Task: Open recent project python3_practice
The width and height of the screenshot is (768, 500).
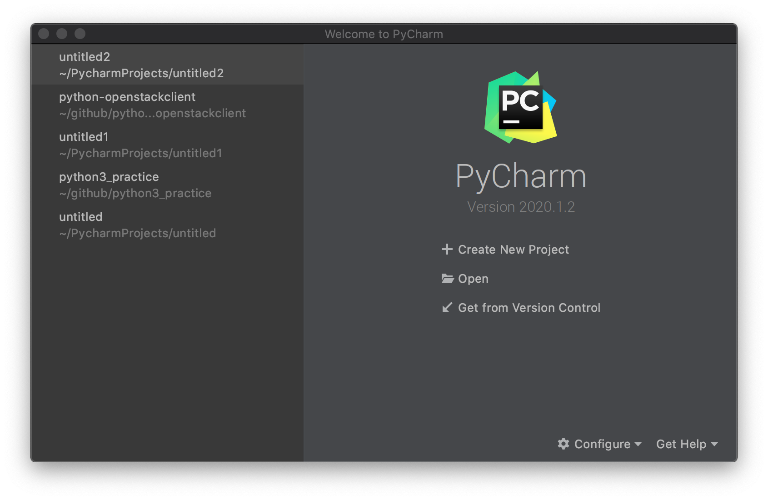Action: pyautogui.click(x=167, y=185)
